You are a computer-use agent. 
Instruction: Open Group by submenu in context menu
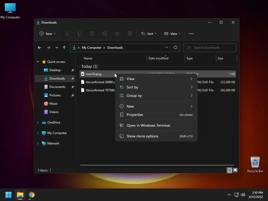click(157, 96)
